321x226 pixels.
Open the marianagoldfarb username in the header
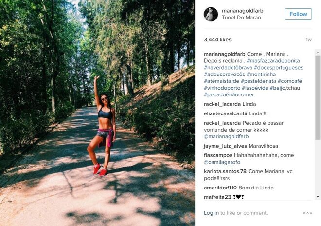[243, 11]
